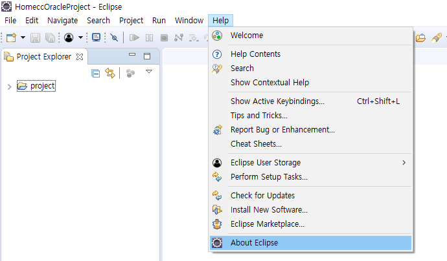The image size is (447, 261).
Task: Click the Install New Software icon
Action: pos(217,210)
